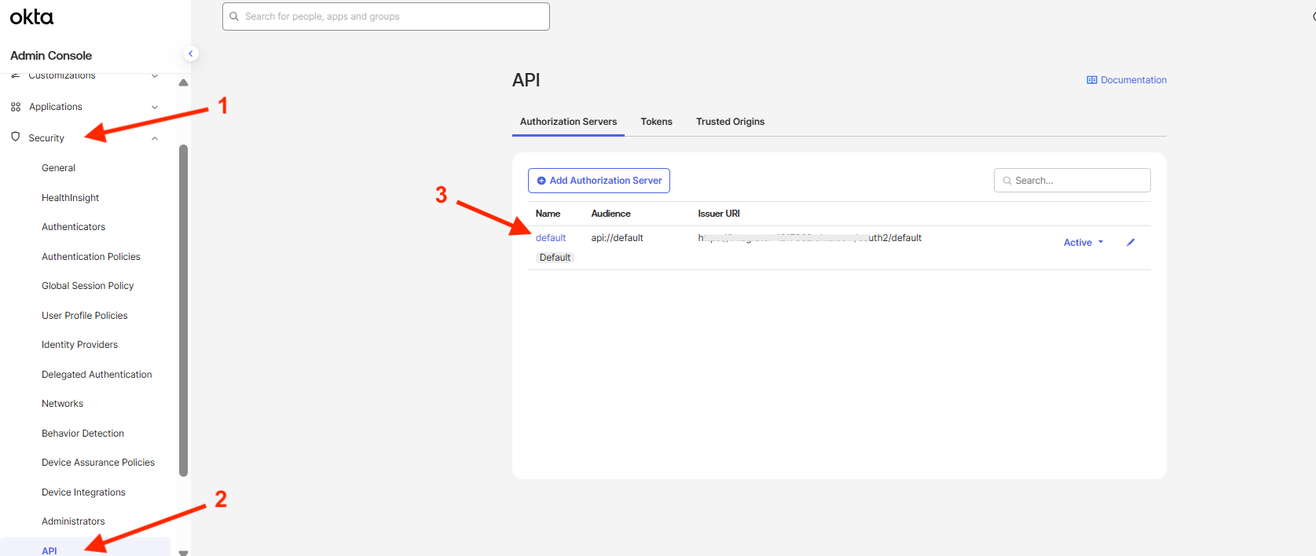Viewport: 1316px width, 556px height.
Task: Collapse the sidebar with the chevron button
Action: 190,53
